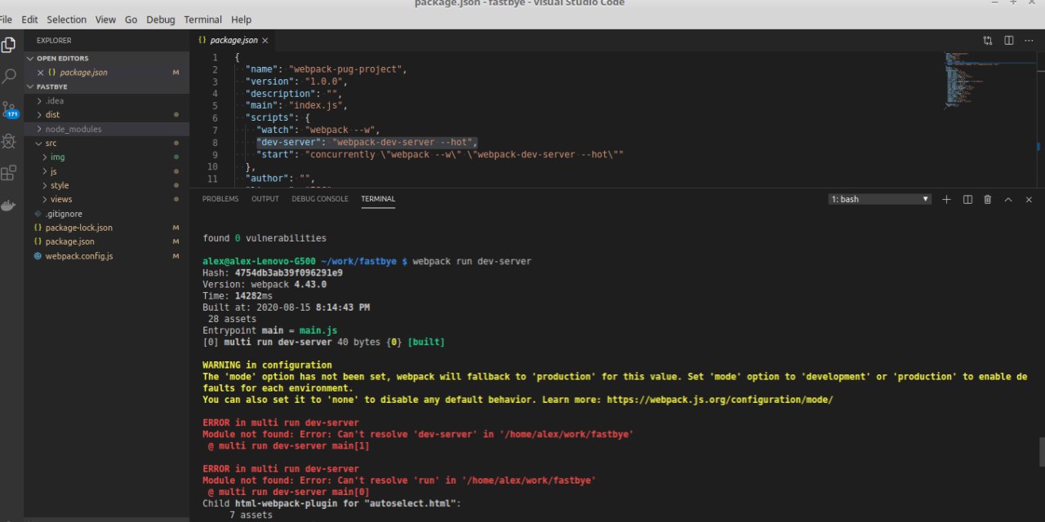The image size is (1045, 522).
Task: Maximize panel size with the chevron-up icon
Action: (1008, 199)
